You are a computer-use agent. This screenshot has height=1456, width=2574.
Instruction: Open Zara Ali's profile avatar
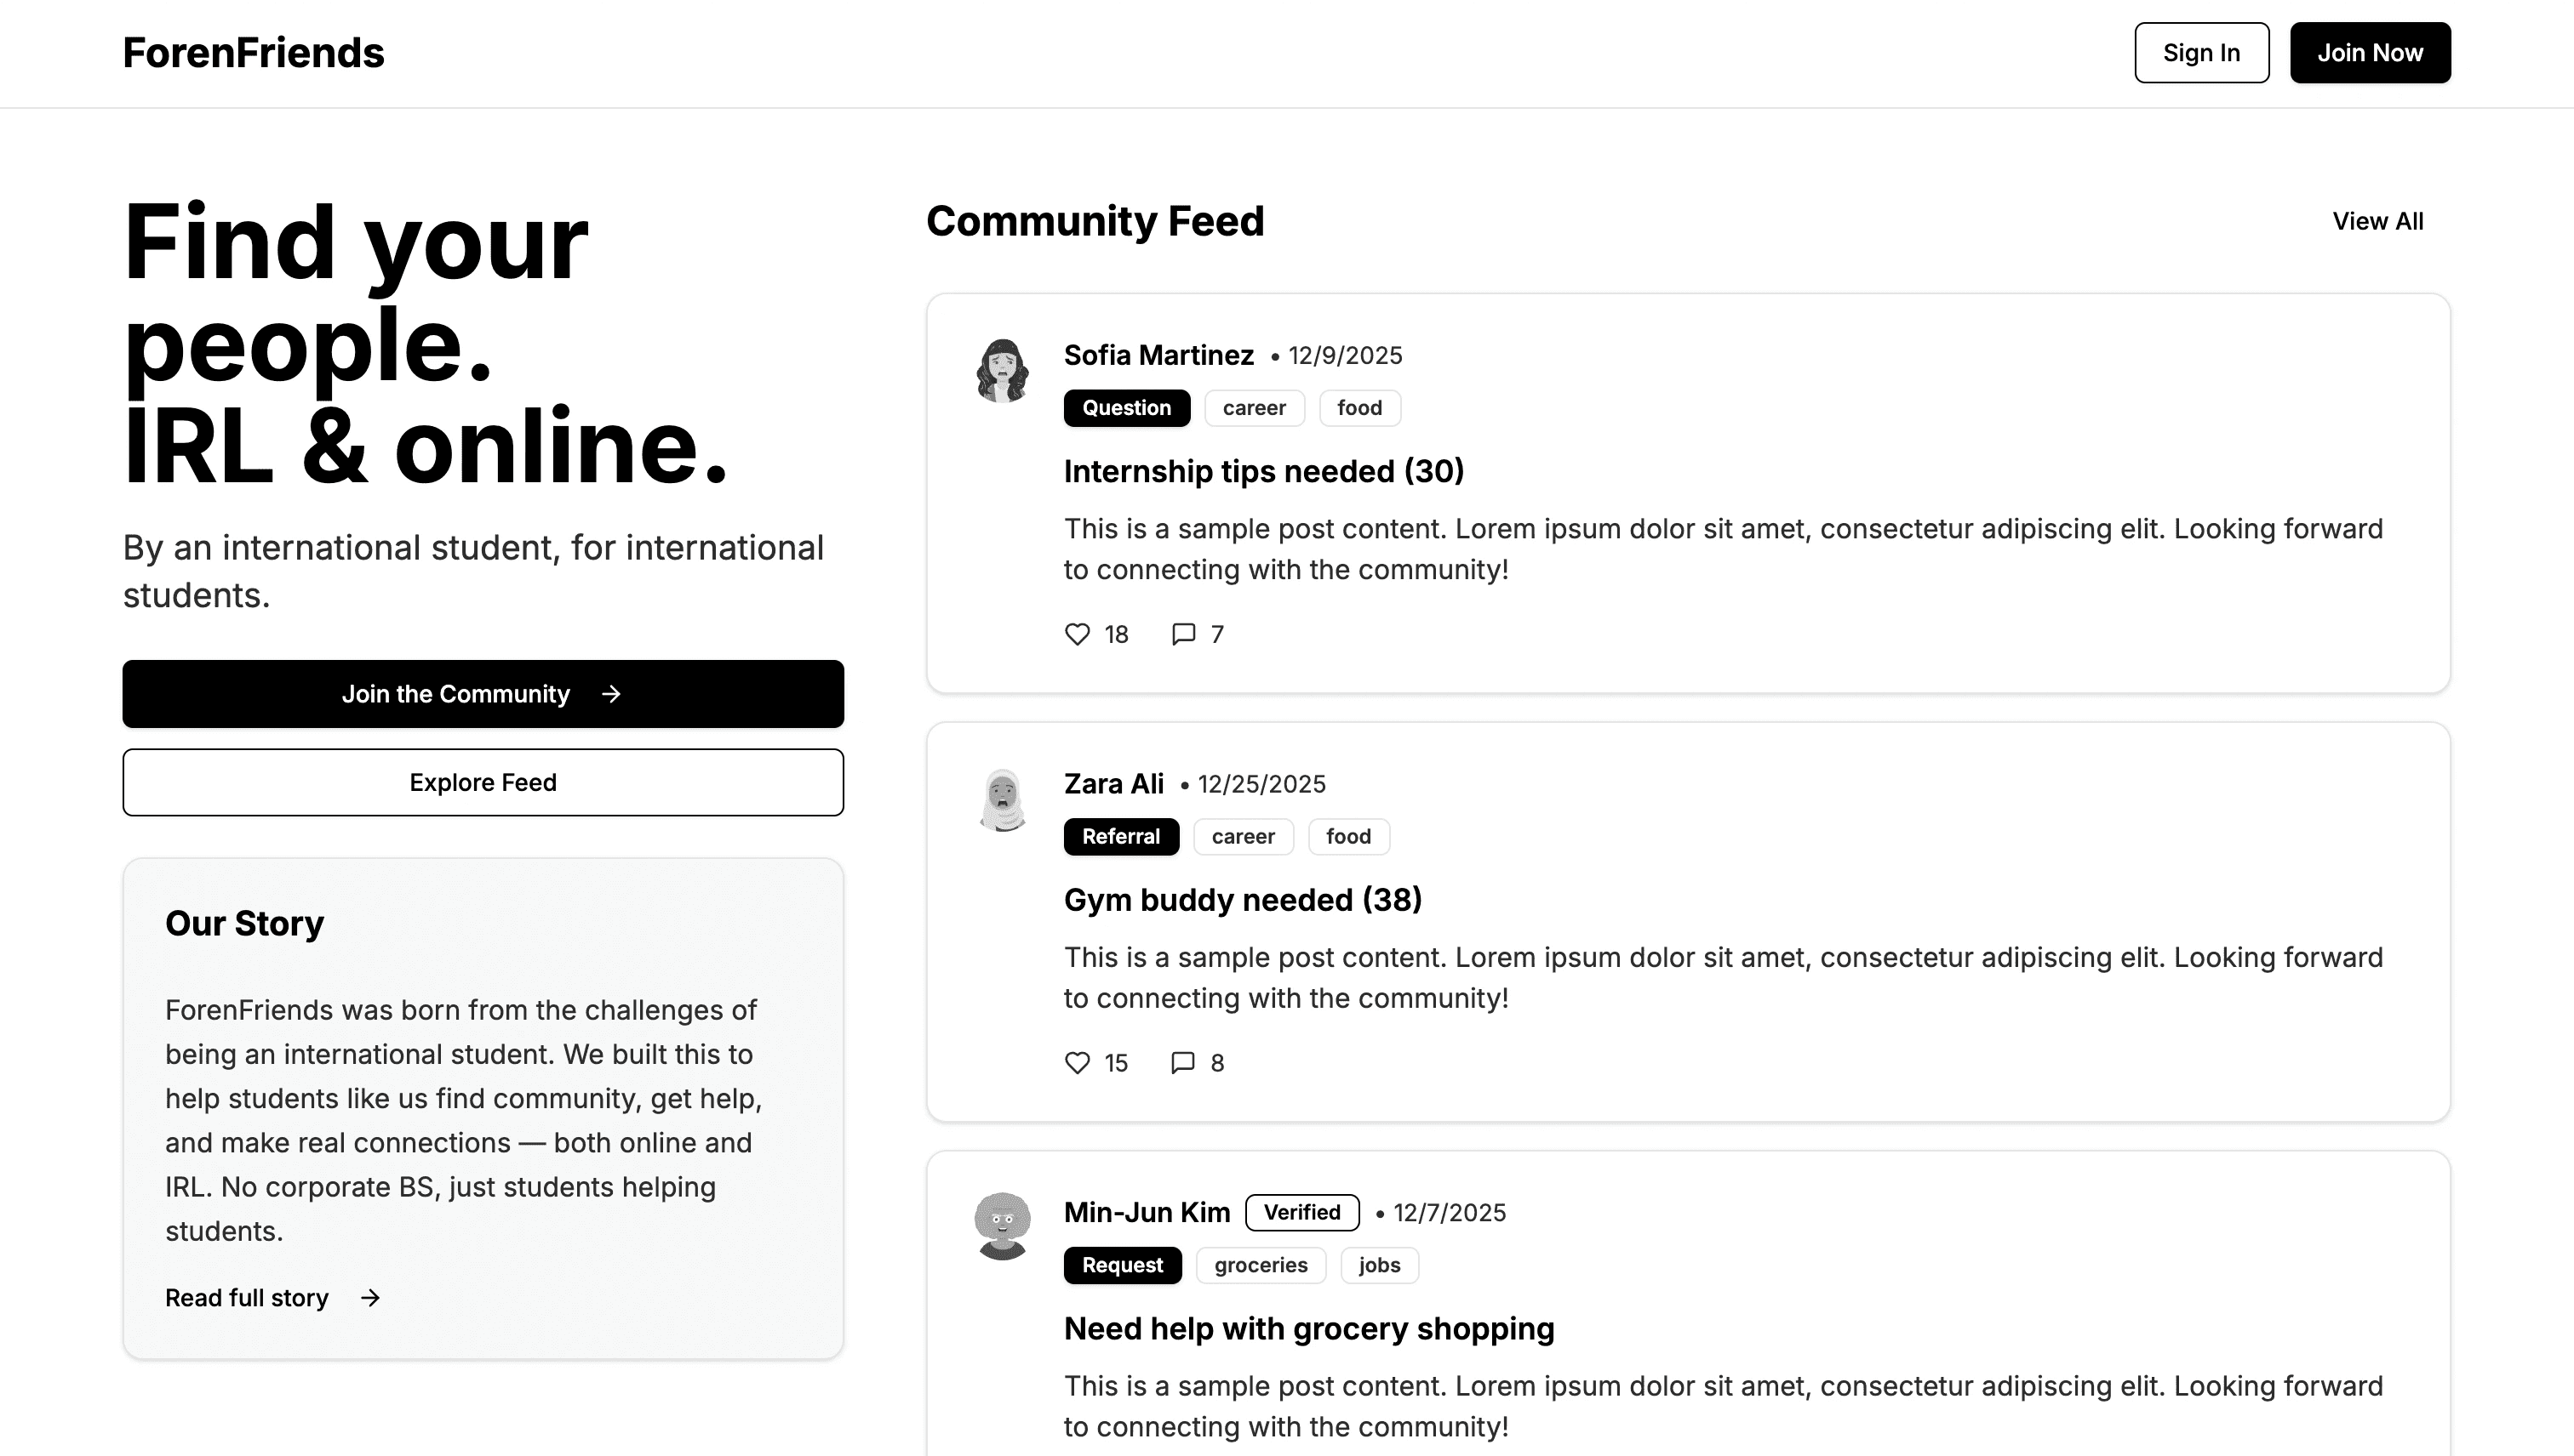(x=1002, y=800)
